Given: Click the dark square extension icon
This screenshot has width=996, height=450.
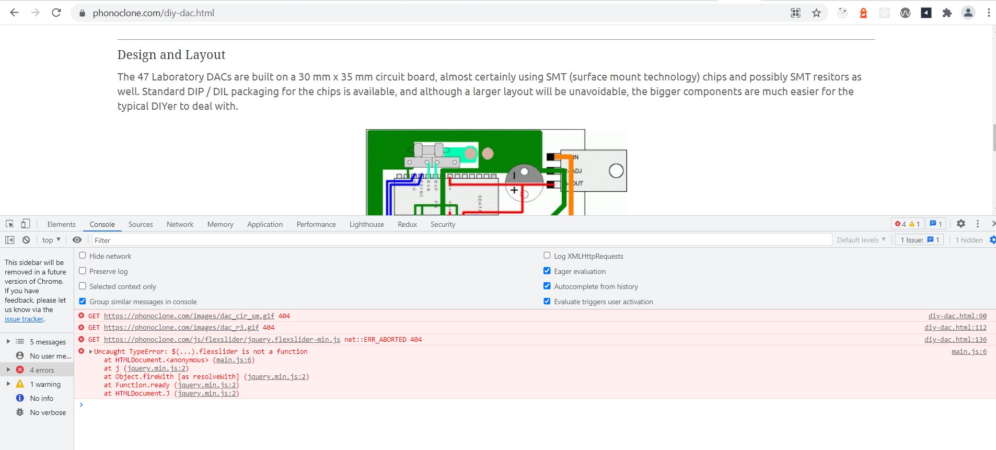Looking at the screenshot, I should click(x=926, y=13).
